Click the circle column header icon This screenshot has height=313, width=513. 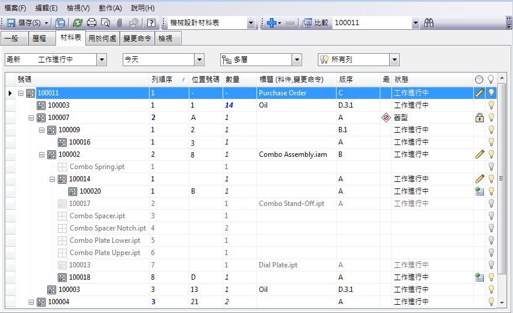[479, 80]
